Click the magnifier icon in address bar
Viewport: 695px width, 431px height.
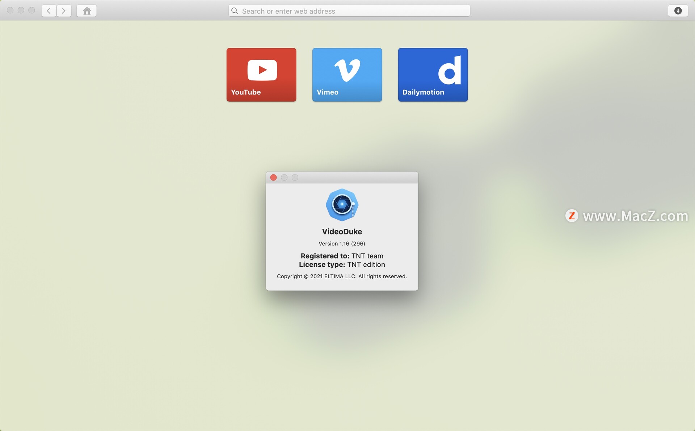click(235, 11)
